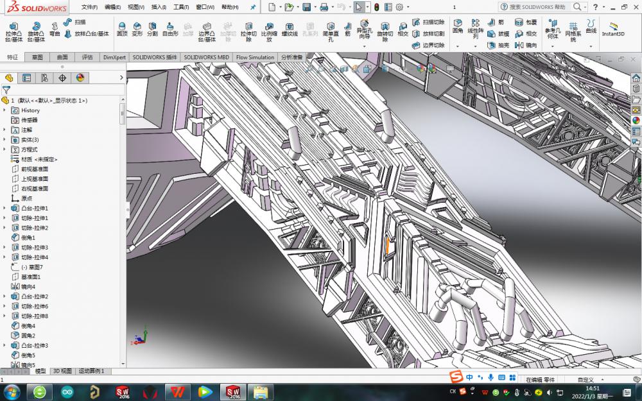Viewport: 642px width, 401px height.
Task: Click the 包覆 wrap tool
Action: point(526,22)
